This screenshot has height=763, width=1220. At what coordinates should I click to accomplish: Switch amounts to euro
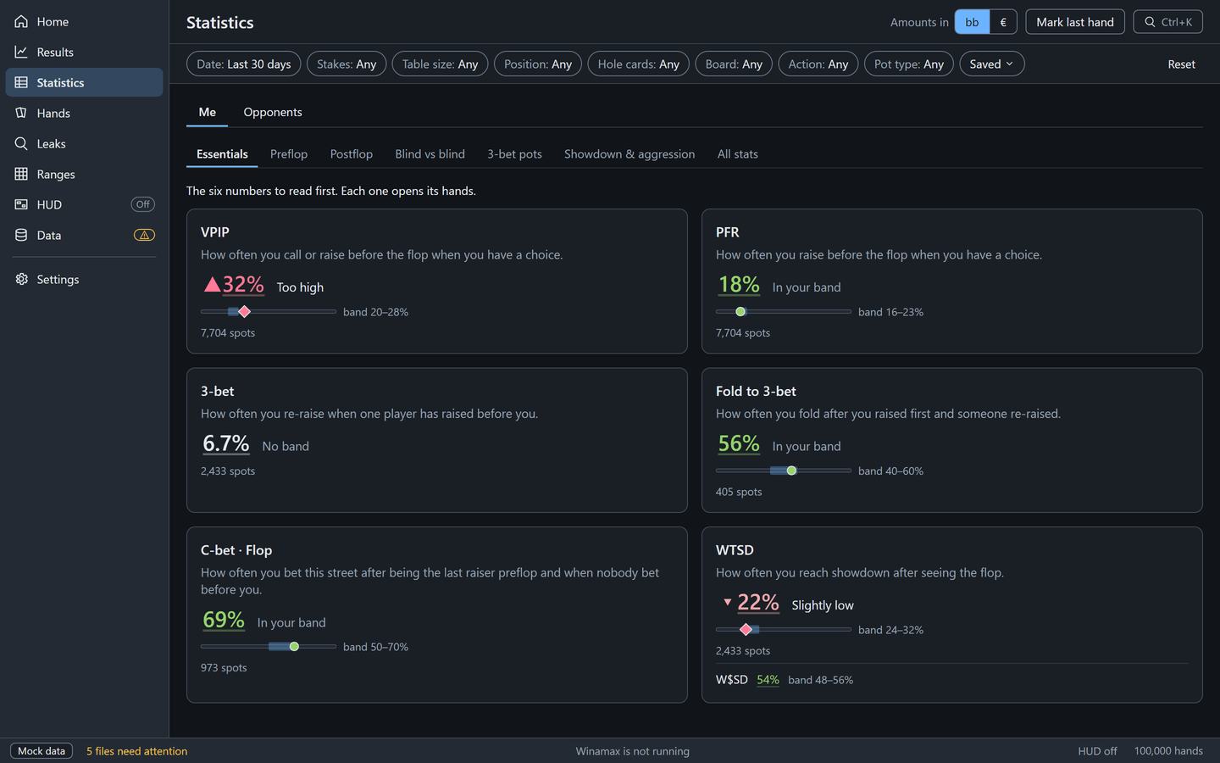click(1003, 22)
